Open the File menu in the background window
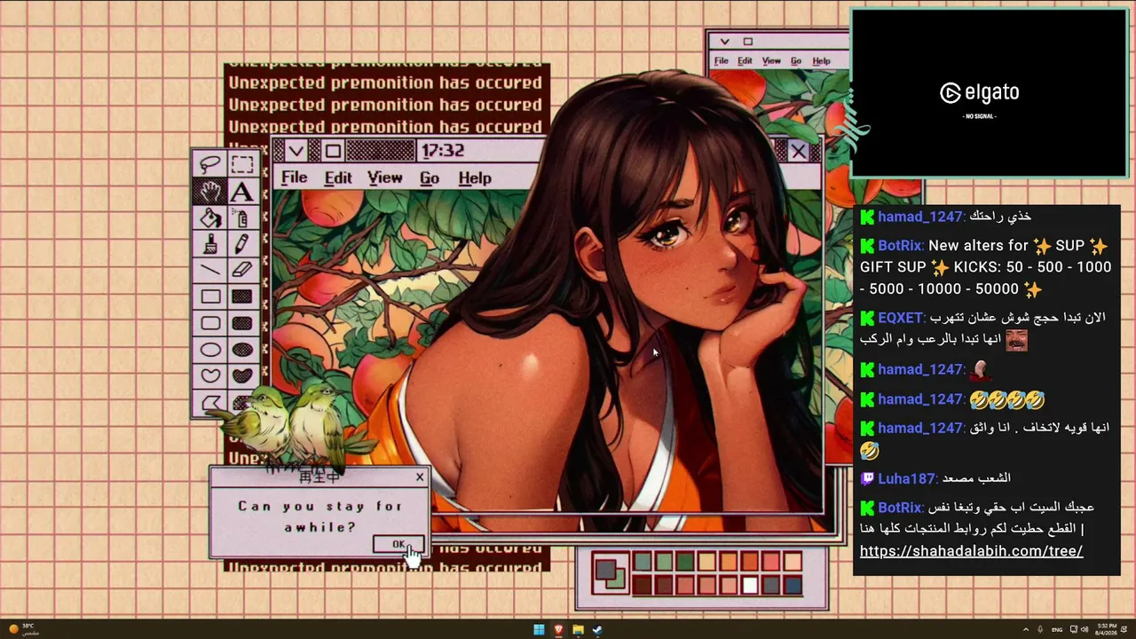 pos(722,61)
